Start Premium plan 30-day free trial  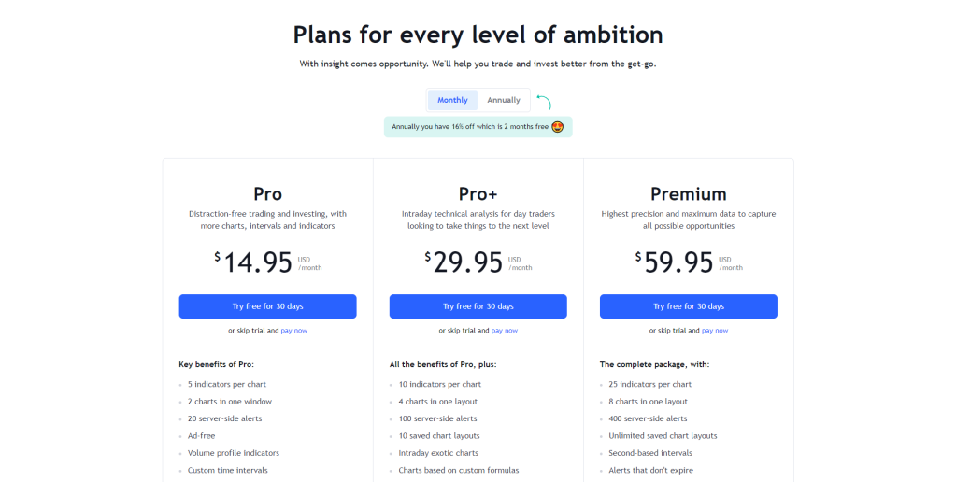[x=689, y=306]
